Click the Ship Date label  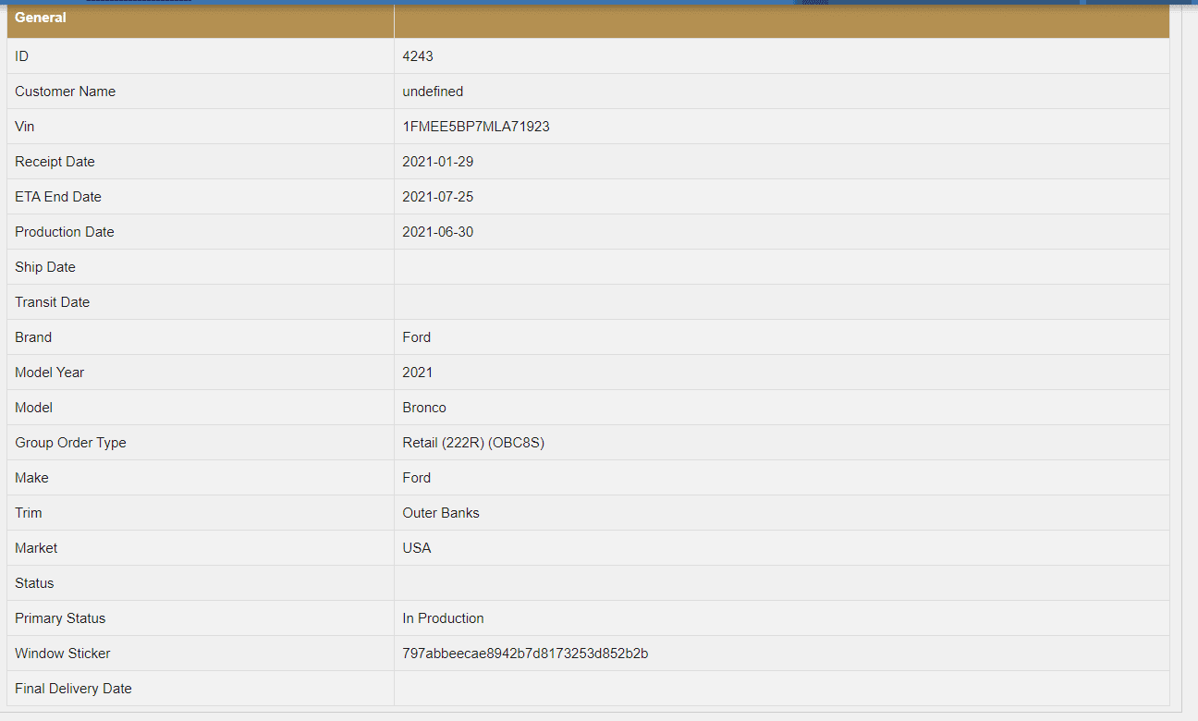(x=45, y=267)
